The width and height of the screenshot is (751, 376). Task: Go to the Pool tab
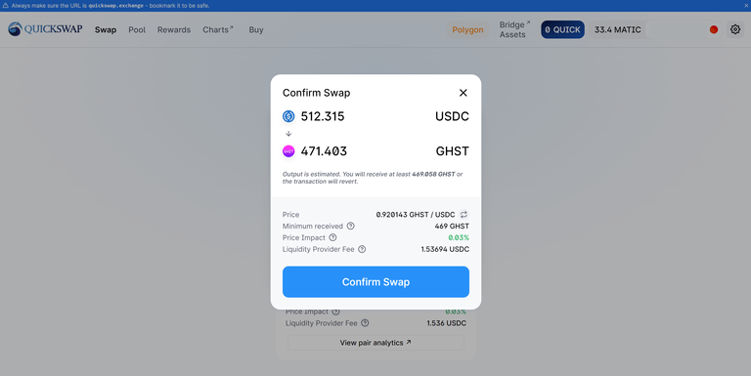[137, 29]
